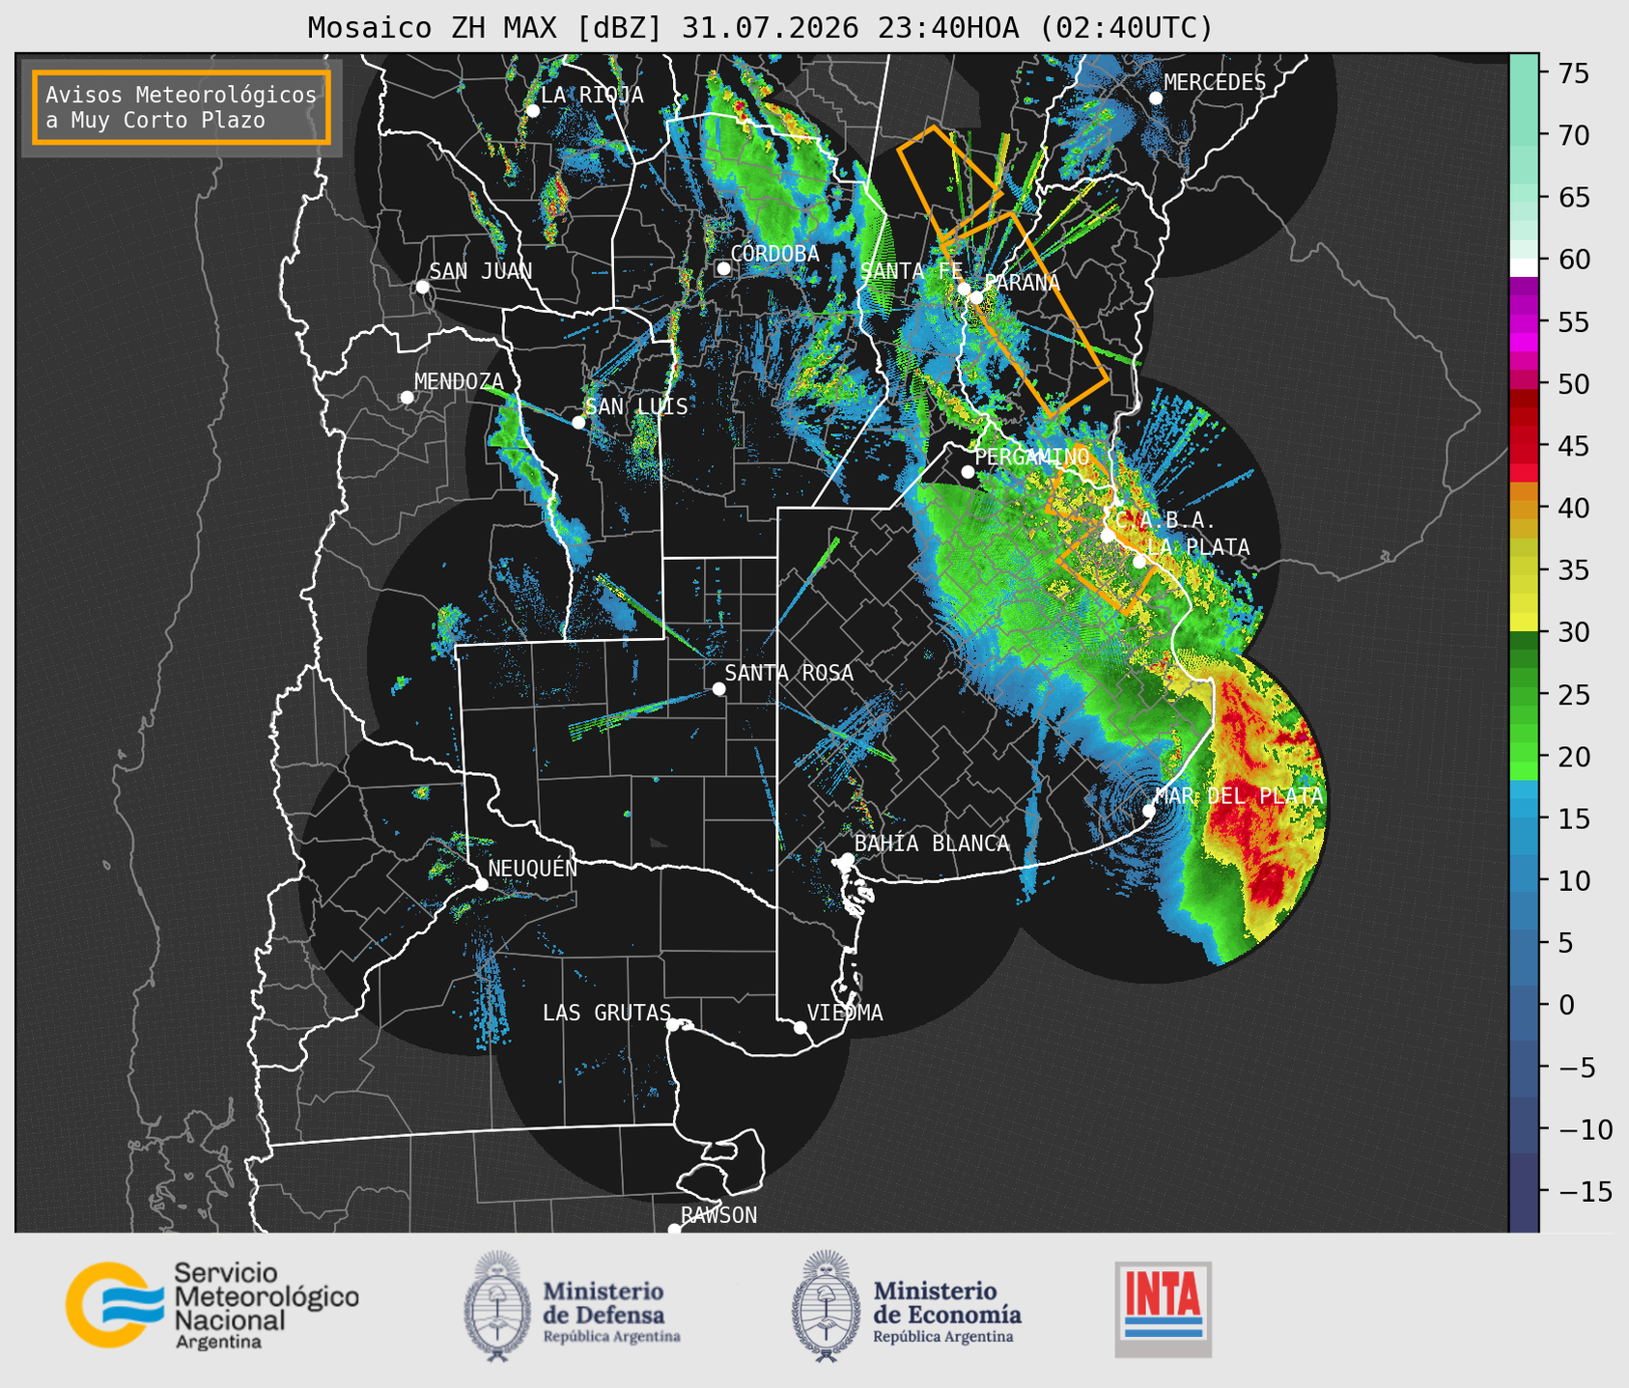Click the San Juan city label
Screen dimensions: 1629x1388
click(x=480, y=271)
